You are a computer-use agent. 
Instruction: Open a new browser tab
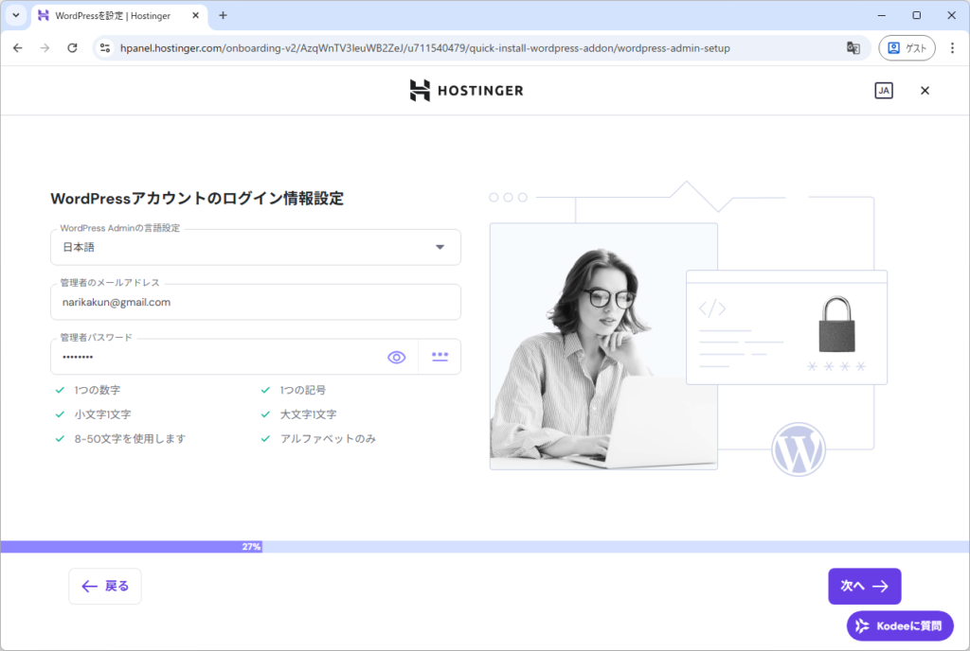pos(224,15)
